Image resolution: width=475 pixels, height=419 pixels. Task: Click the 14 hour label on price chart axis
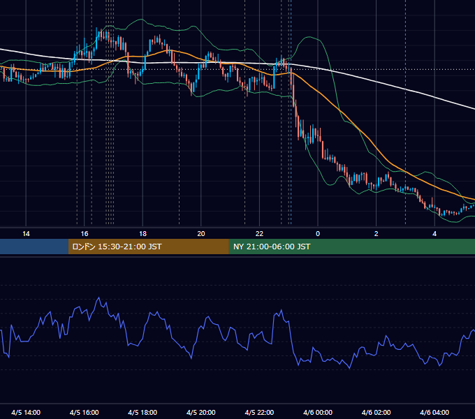(26, 234)
